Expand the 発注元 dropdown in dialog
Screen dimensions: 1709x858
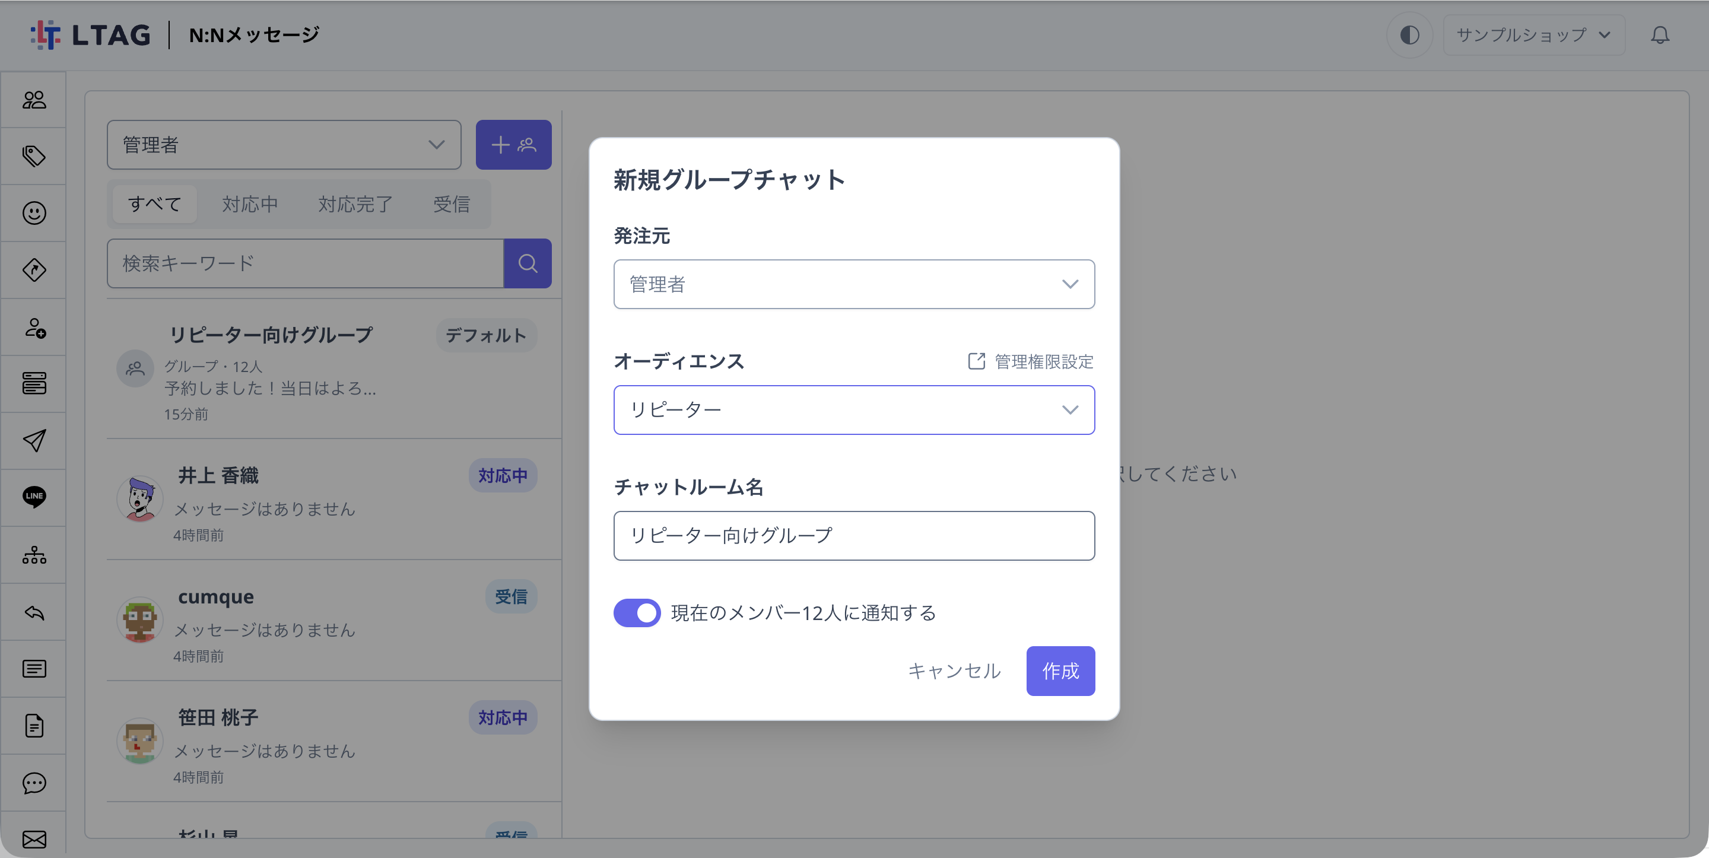click(x=854, y=284)
